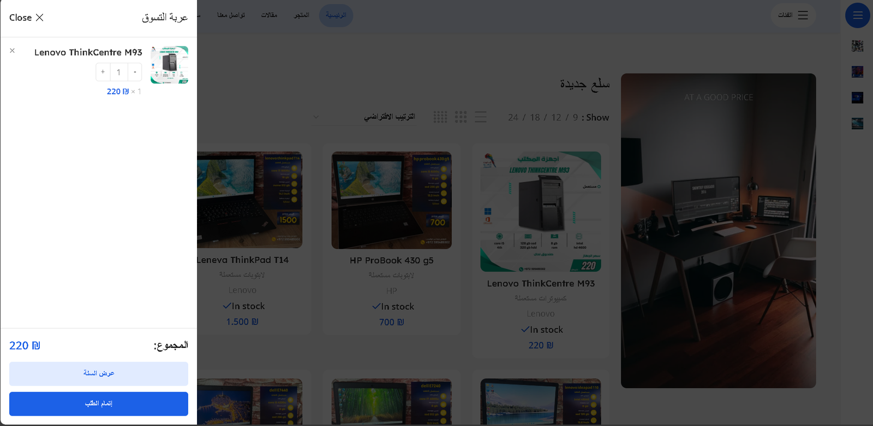Click the 220 ₪ cart total amount
Screen dimensions: 873x426
[25, 346]
